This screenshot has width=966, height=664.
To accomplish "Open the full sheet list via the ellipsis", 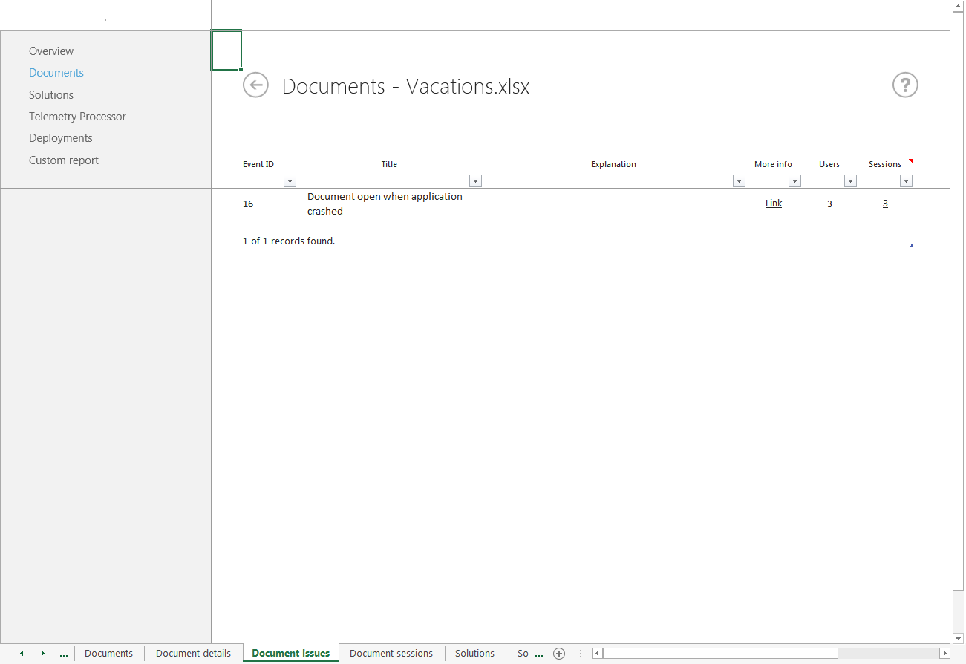I will coord(64,654).
